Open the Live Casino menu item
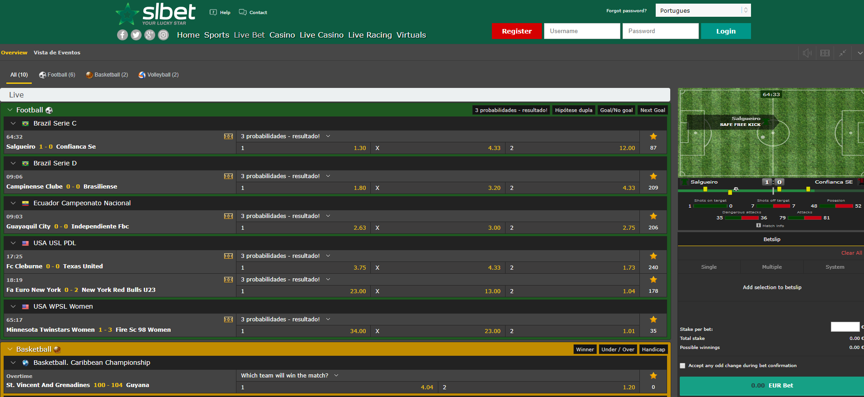This screenshot has height=397, width=864. point(322,35)
